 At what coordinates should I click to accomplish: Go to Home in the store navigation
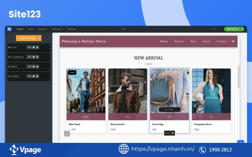pyautogui.click(x=164, y=41)
